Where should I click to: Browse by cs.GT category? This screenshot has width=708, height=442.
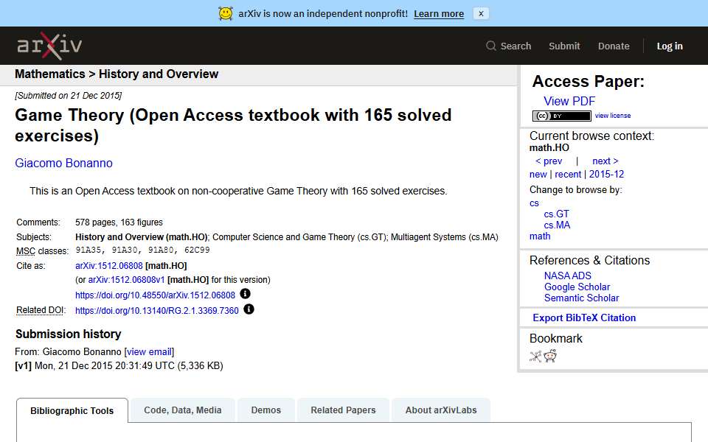[556, 214]
